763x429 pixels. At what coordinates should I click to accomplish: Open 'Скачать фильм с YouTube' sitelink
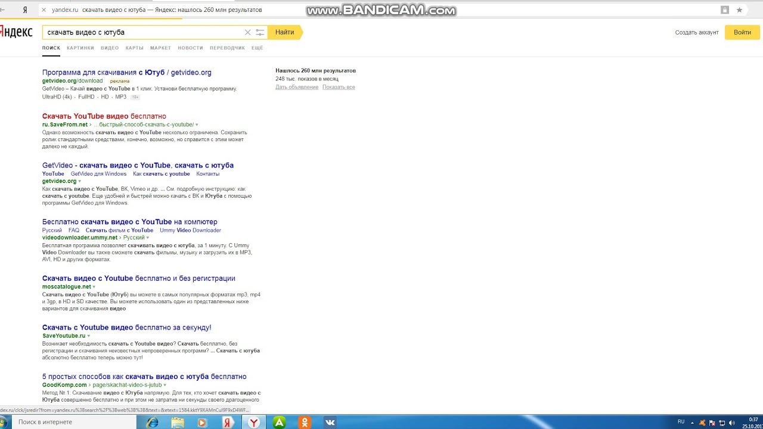point(119,231)
